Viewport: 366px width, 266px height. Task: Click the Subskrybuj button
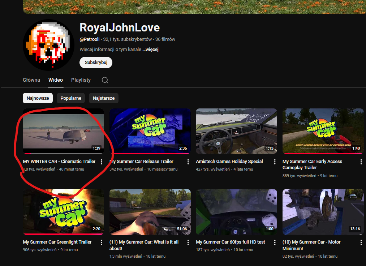(96, 63)
